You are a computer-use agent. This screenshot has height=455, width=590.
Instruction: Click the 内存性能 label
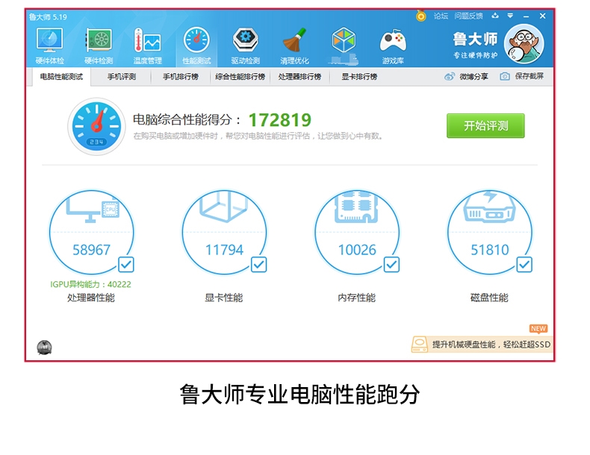(357, 298)
